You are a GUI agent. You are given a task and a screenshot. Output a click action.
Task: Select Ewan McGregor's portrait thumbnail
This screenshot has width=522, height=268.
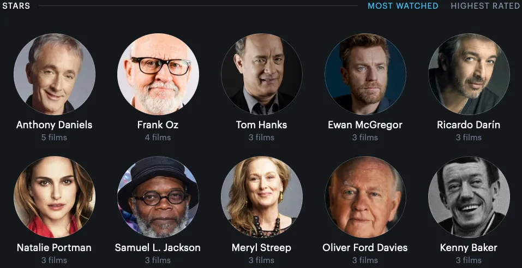pyautogui.click(x=365, y=74)
